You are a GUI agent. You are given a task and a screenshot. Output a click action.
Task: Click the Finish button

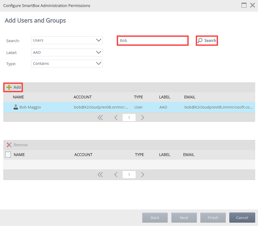pos(213,218)
